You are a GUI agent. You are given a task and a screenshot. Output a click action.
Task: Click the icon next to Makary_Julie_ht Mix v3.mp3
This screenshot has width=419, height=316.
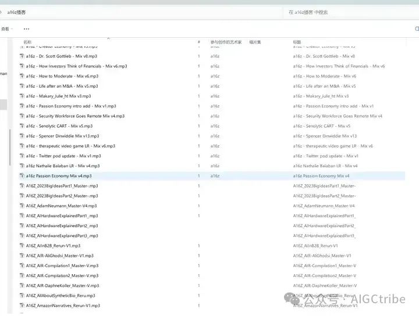(x=22, y=96)
